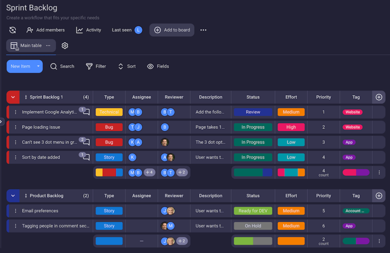Open the Filter options
This screenshot has height=253, width=390.
pyautogui.click(x=96, y=66)
